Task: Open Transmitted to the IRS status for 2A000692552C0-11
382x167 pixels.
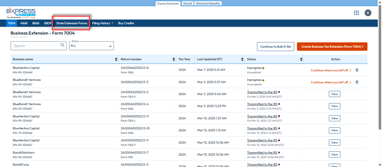Action: (x=262, y=116)
